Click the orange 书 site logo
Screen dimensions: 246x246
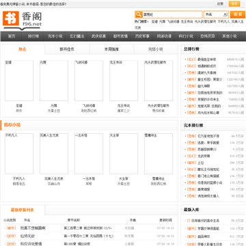coord(11,18)
